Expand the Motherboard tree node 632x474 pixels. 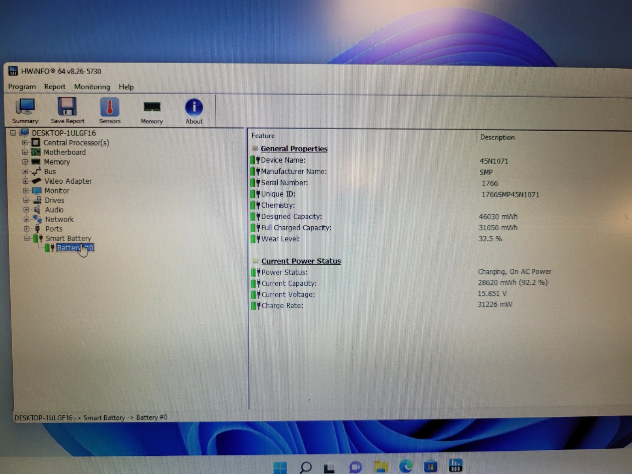tap(25, 152)
